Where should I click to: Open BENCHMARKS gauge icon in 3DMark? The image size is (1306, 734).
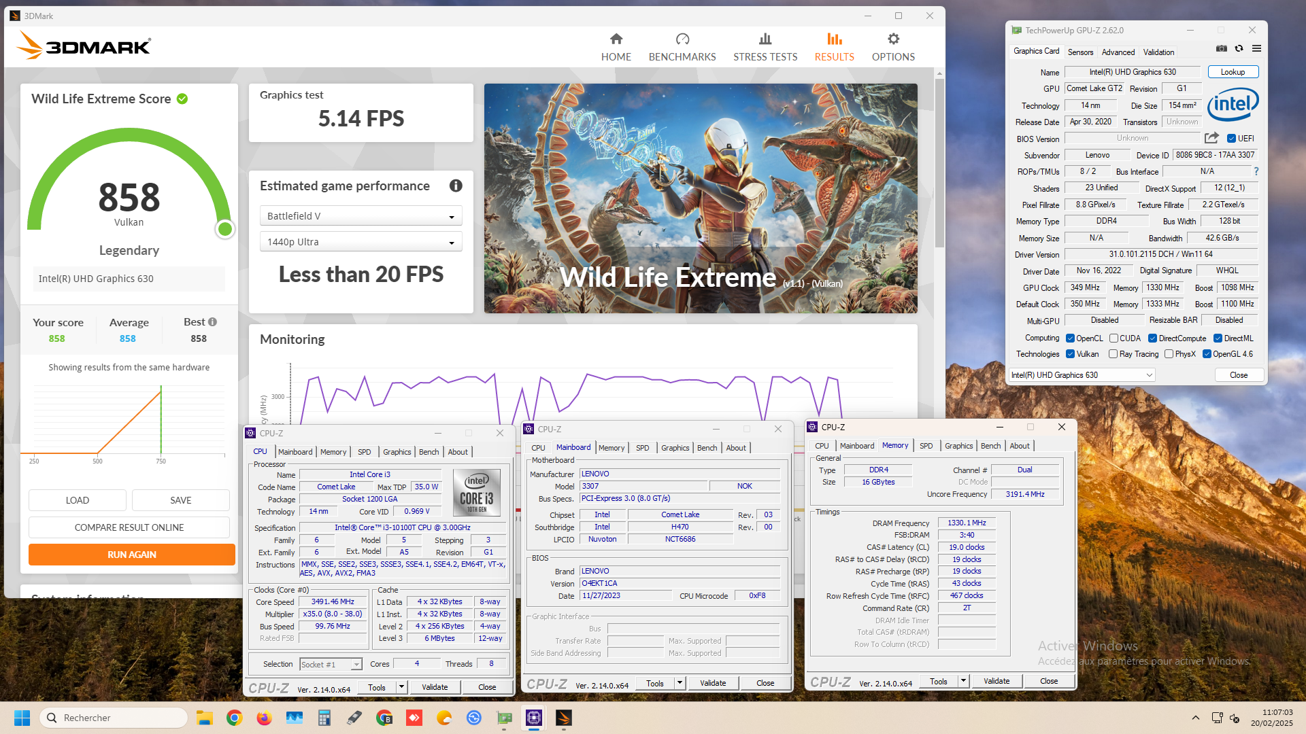click(682, 39)
